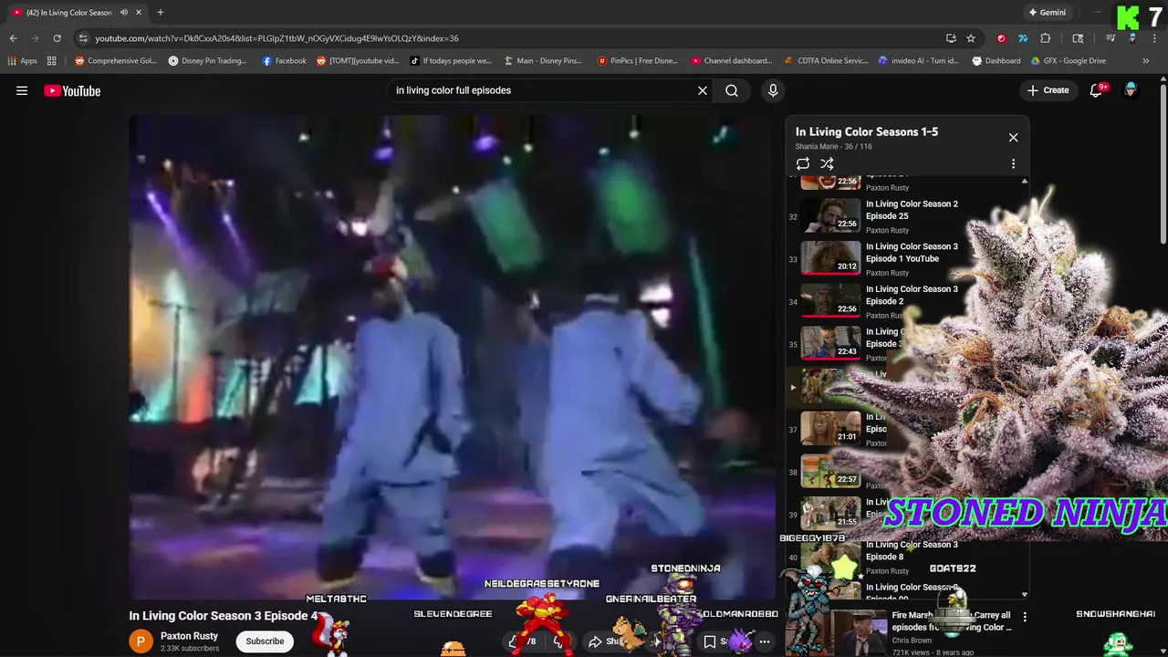Open the Gemini button in Chrome
Screen dimensions: 1168x657
point(1047,13)
